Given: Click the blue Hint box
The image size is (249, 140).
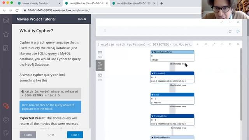Looking at the screenshot, I should 50,107.
